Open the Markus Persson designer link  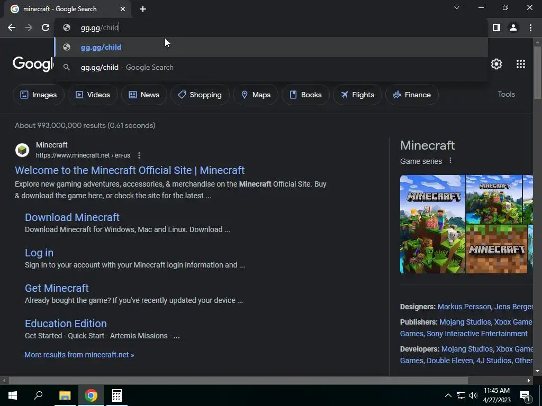coord(464,307)
